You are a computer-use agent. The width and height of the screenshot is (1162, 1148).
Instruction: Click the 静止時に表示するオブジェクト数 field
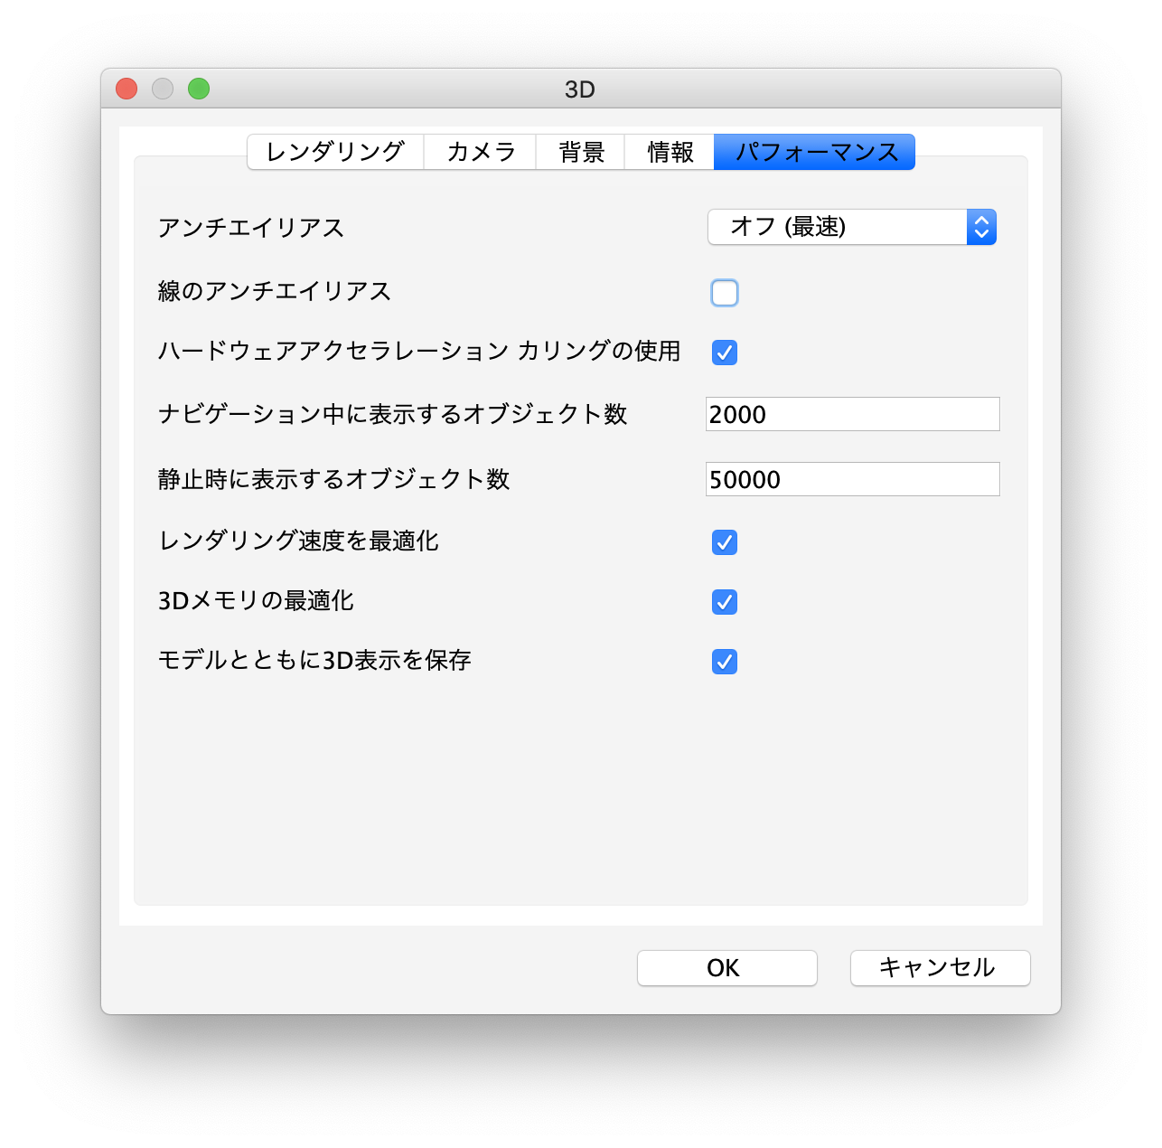tap(852, 479)
